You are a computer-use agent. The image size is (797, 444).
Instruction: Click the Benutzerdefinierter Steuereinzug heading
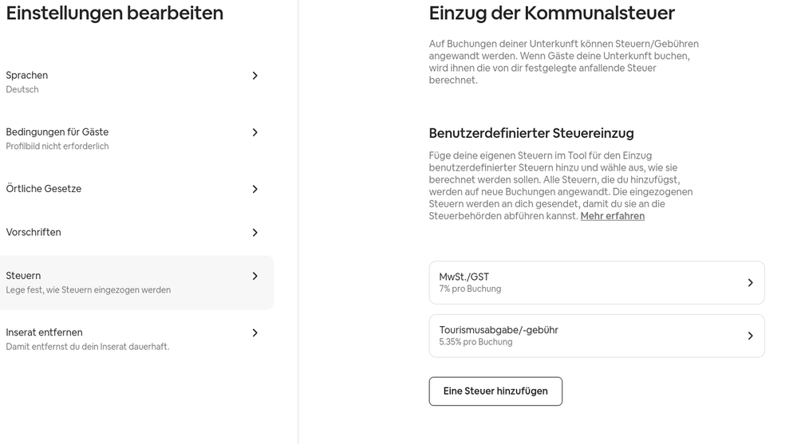(x=531, y=133)
